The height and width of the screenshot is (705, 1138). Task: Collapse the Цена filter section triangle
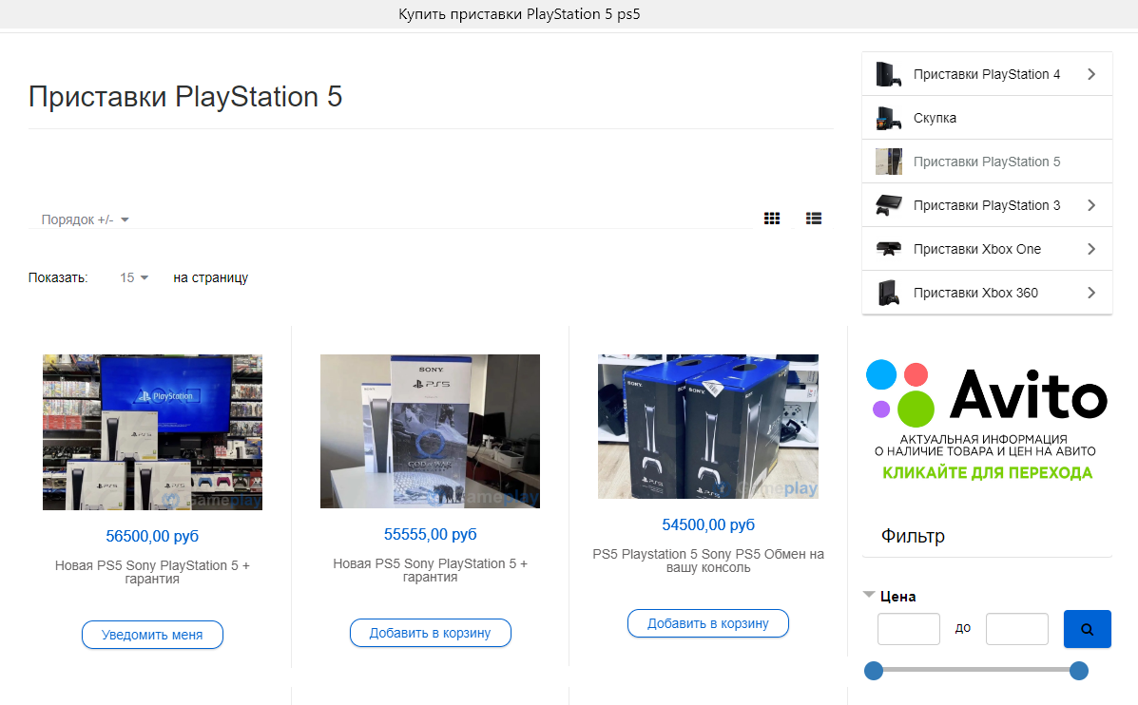click(869, 595)
